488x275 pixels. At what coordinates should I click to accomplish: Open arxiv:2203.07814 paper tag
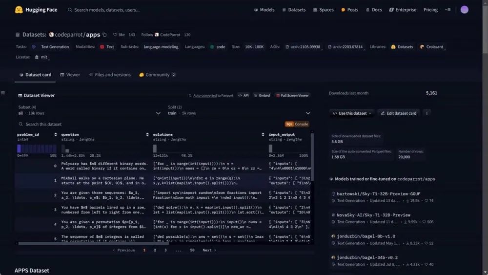point(345,47)
